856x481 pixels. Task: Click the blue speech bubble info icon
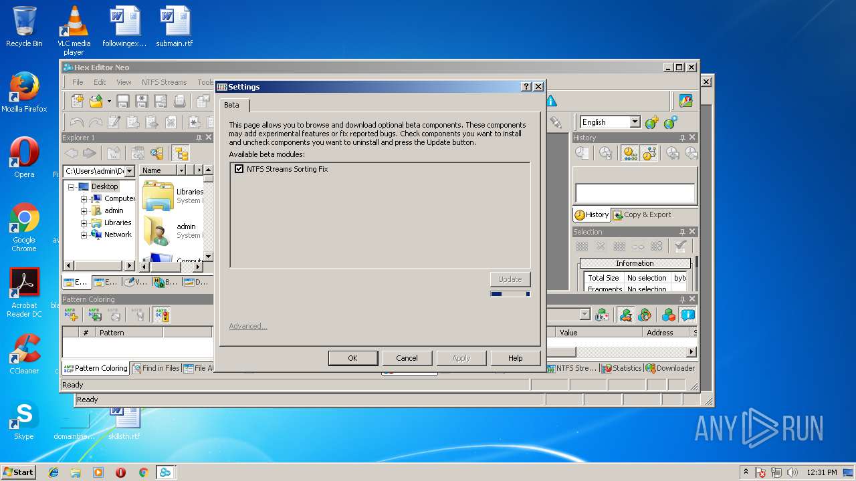pos(687,315)
